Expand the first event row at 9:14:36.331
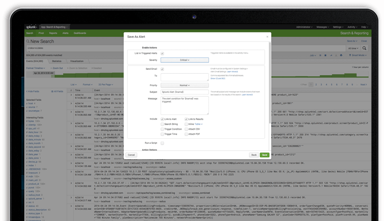Viewport: 384px width, 221px height. pos(71,95)
